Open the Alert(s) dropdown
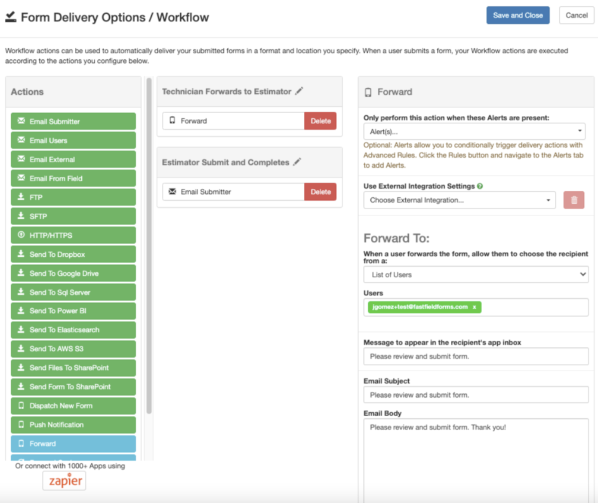This screenshot has width=598, height=503. 475,131
